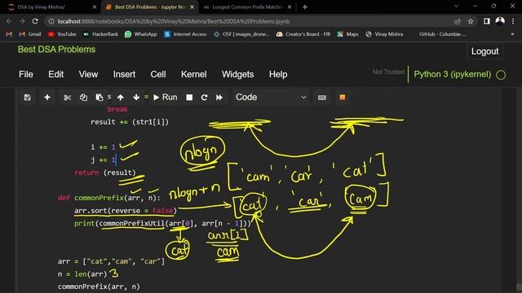Rename notebook via Best DSA Problems title

(x=56, y=50)
